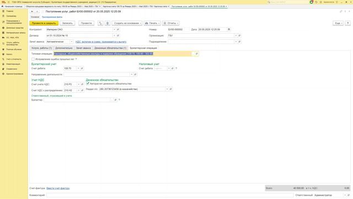Click the link icon at top right of form

(x=341, y=12)
